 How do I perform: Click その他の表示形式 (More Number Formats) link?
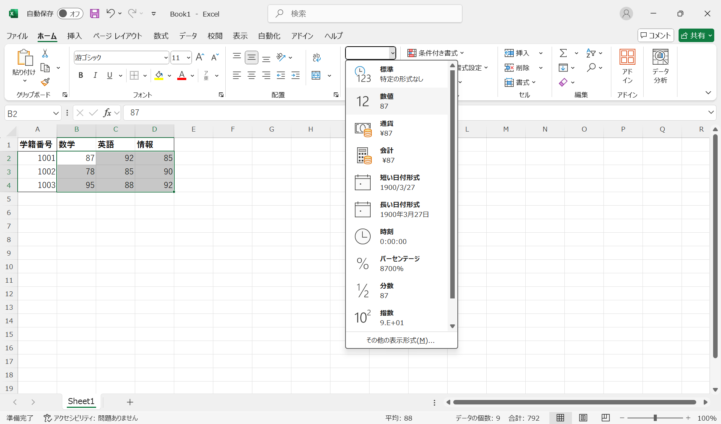[x=400, y=340]
